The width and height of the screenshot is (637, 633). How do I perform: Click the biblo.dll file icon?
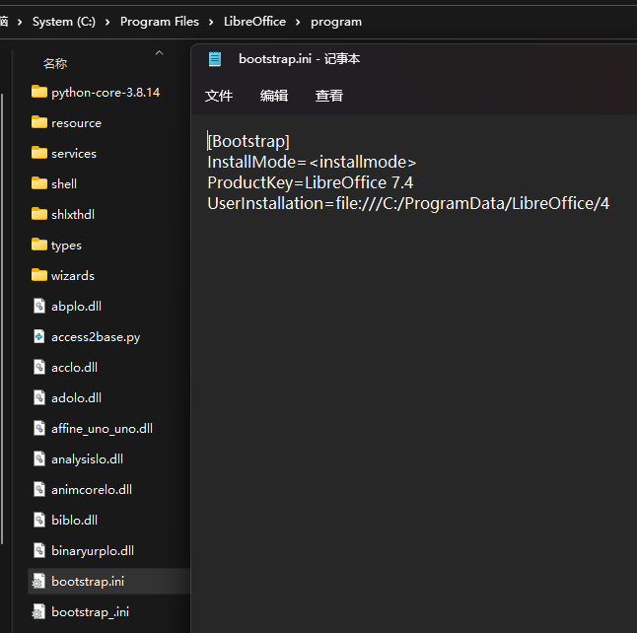[x=39, y=520]
